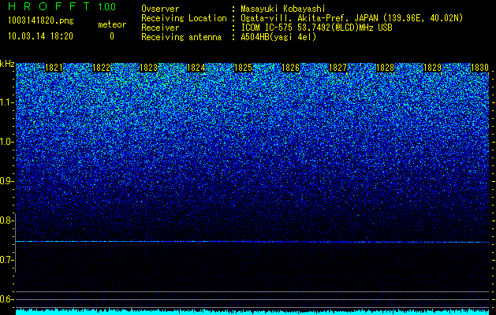The height and width of the screenshot is (315, 496).
Task: Click the Receiver label
Action: coord(160,28)
